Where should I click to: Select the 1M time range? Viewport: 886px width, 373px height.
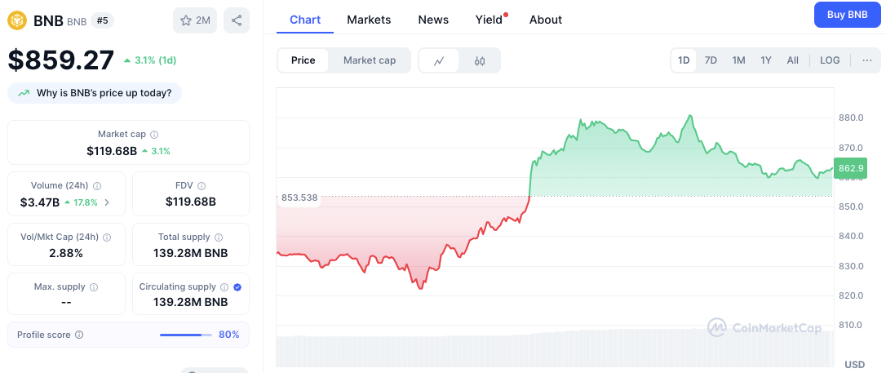pyautogui.click(x=738, y=60)
